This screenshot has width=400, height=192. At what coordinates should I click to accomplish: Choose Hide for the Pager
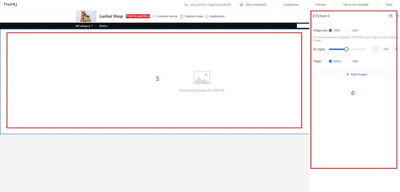coord(353,61)
